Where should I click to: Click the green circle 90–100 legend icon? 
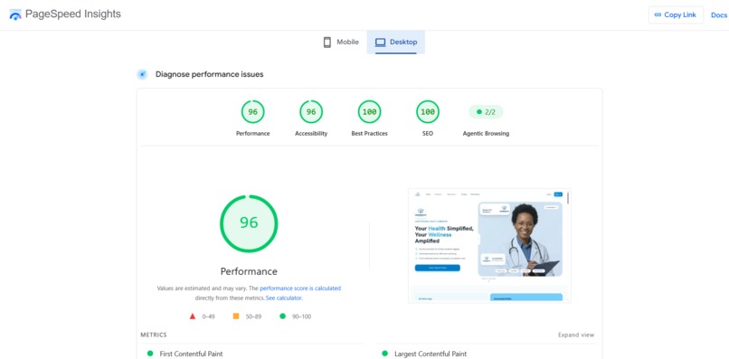pos(282,316)
